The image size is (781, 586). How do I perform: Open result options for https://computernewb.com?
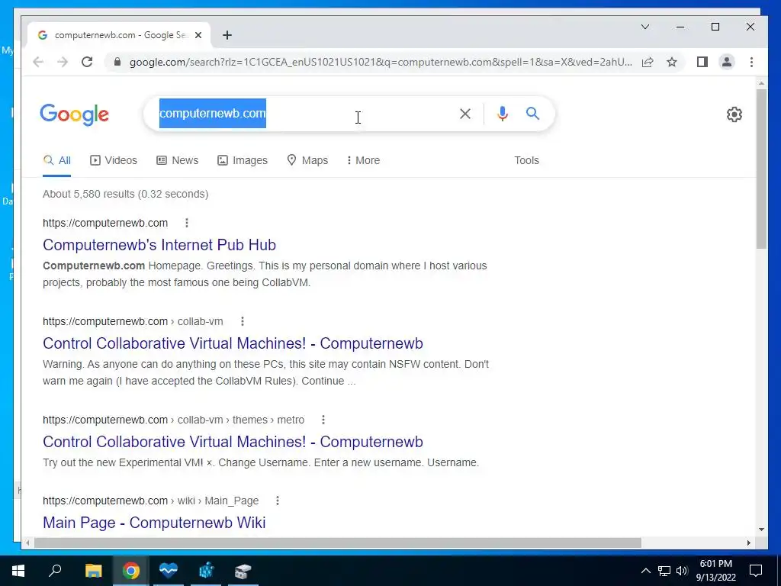[x=187, y=223]
